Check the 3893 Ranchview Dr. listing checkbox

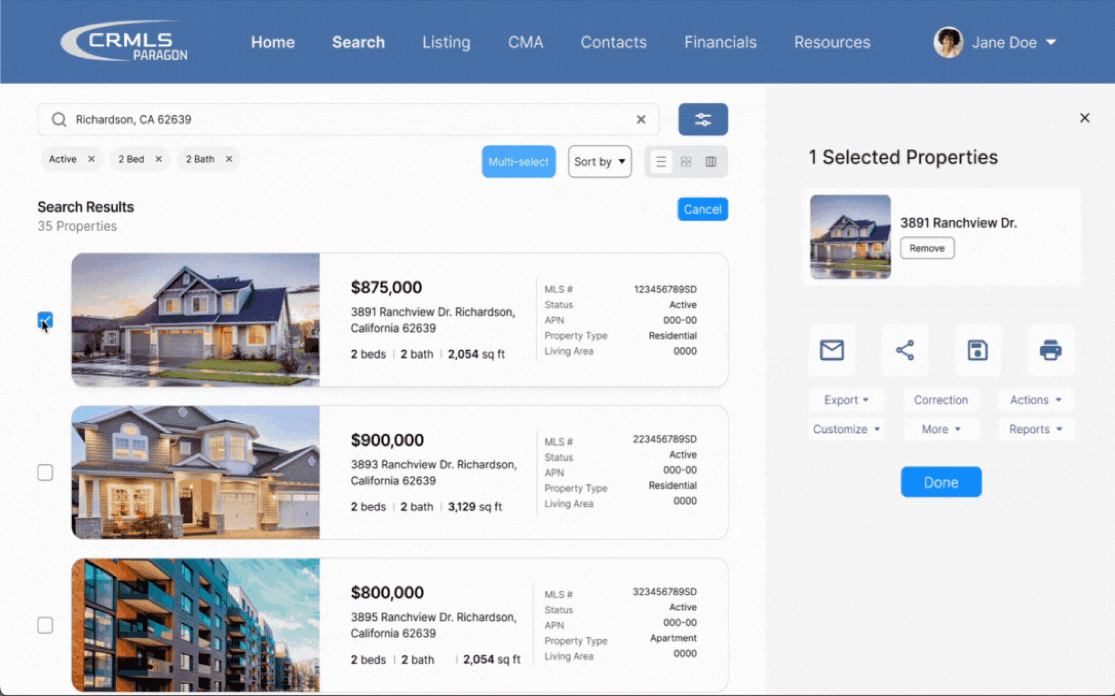point(45,473)
